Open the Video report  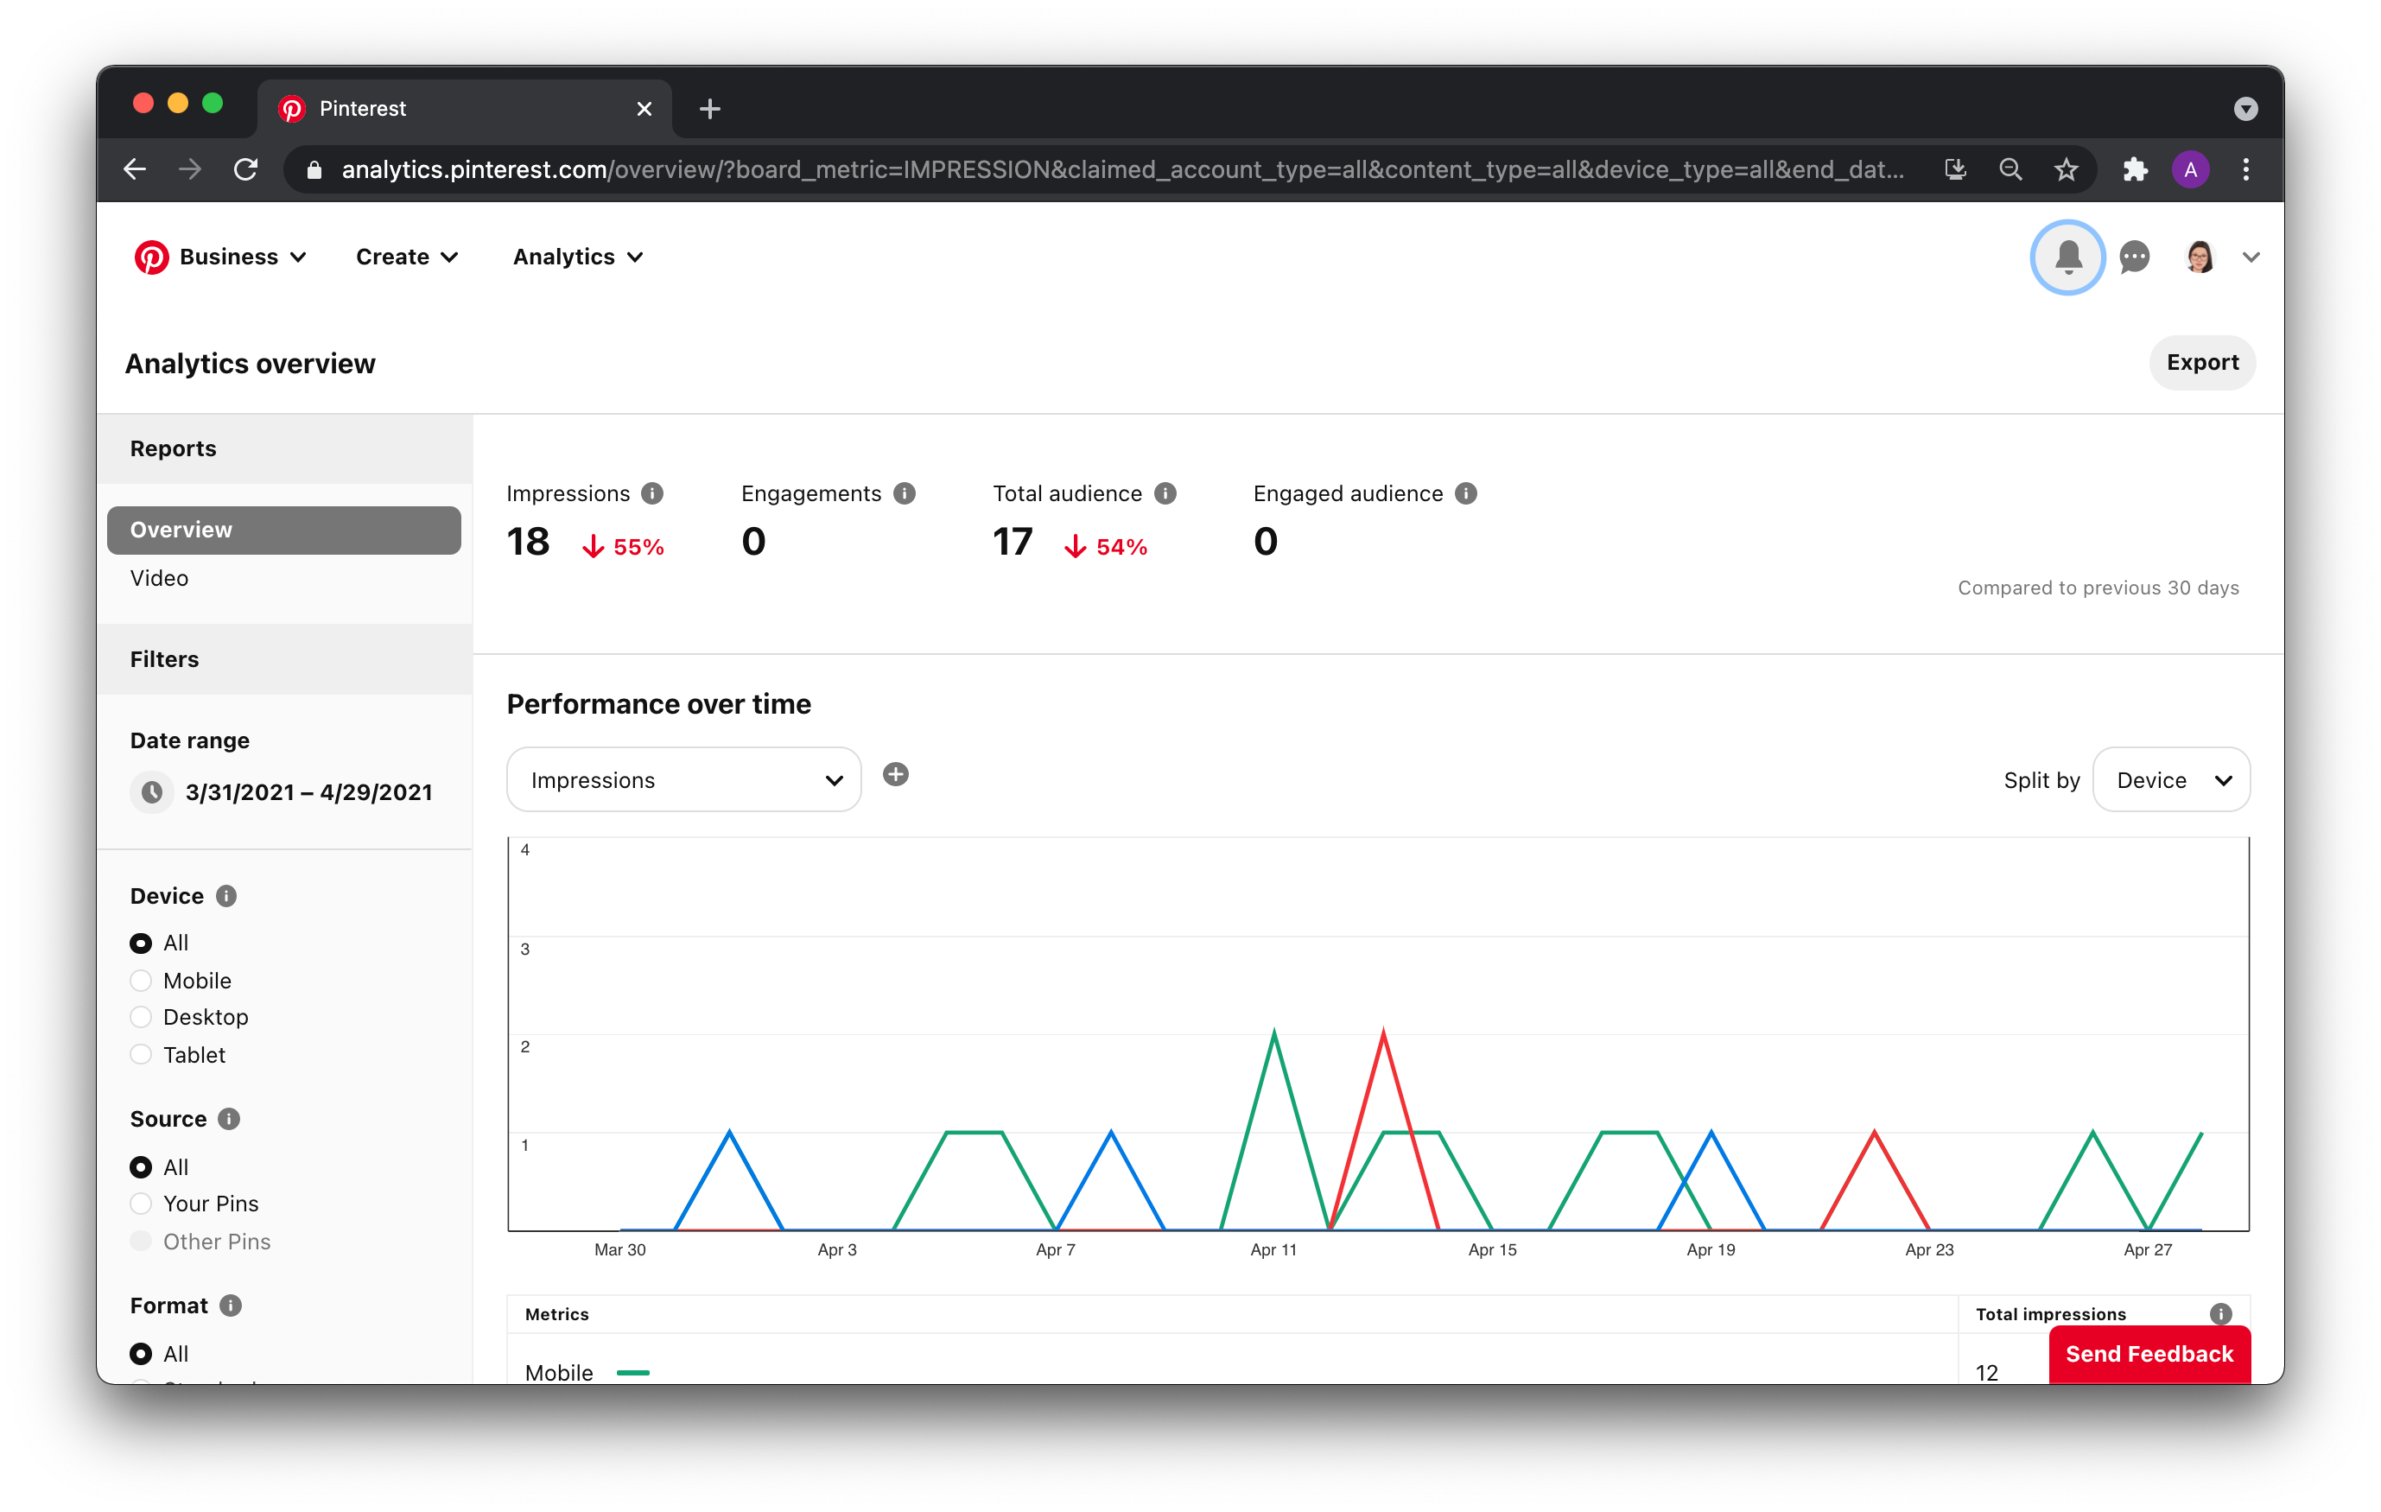pyautogui.click(x=159, y=579)
